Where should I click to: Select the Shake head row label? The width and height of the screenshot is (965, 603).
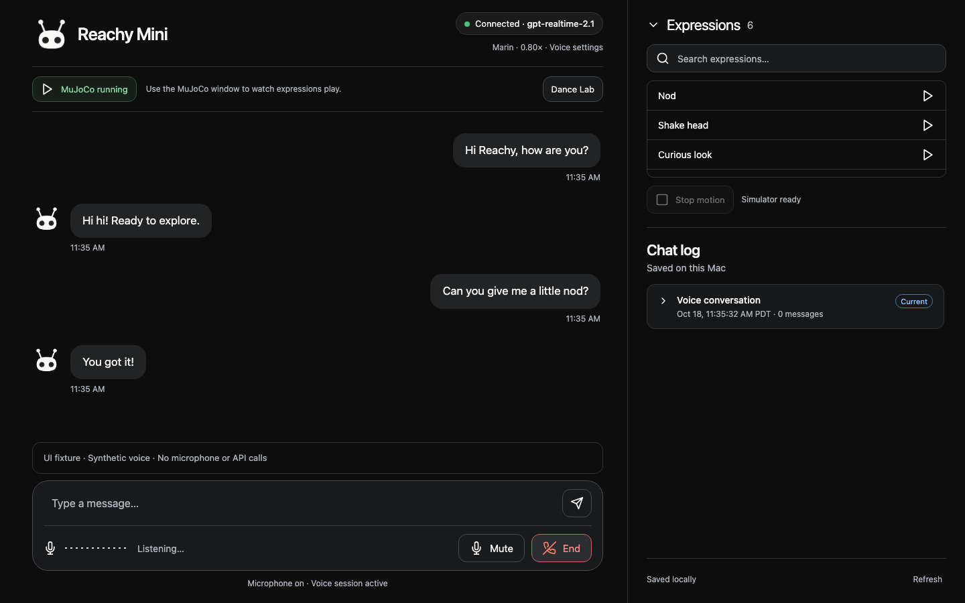[x=683, y=125]
